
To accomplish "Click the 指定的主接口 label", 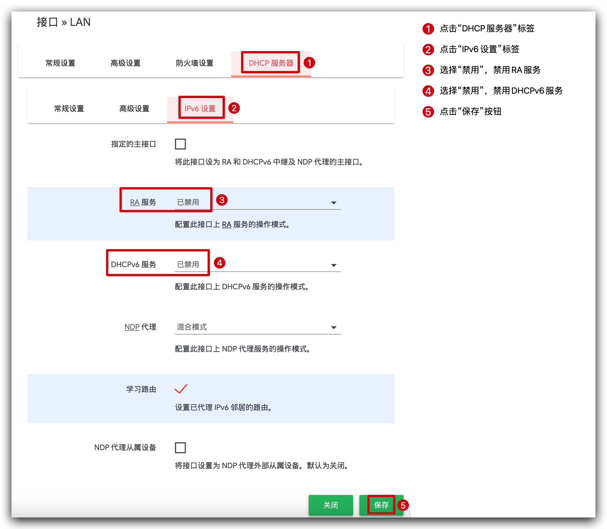I will pos(133,144).
